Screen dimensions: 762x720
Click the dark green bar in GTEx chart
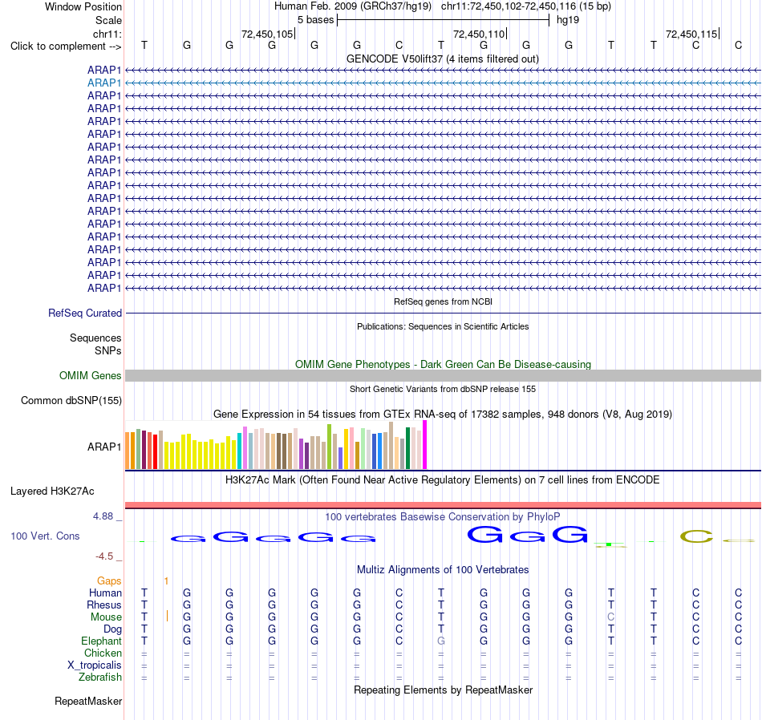coord(407,448)
